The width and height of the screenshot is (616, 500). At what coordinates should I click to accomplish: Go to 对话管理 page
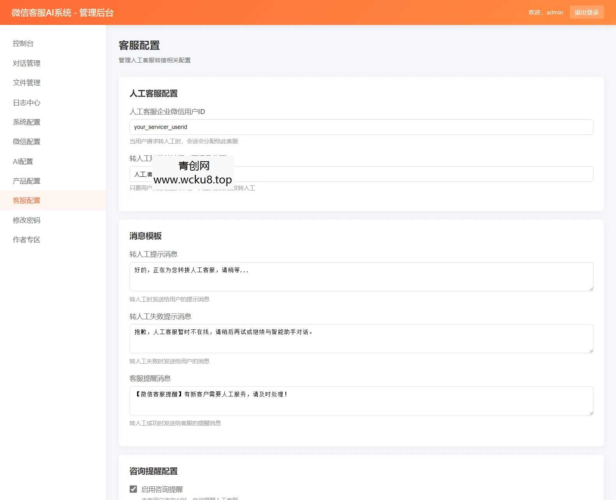click(53, 63)
